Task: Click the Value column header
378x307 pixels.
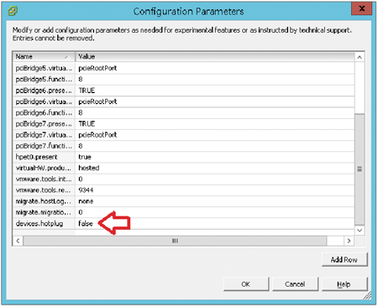Action: pyautogui.click(x=215, y=57)
